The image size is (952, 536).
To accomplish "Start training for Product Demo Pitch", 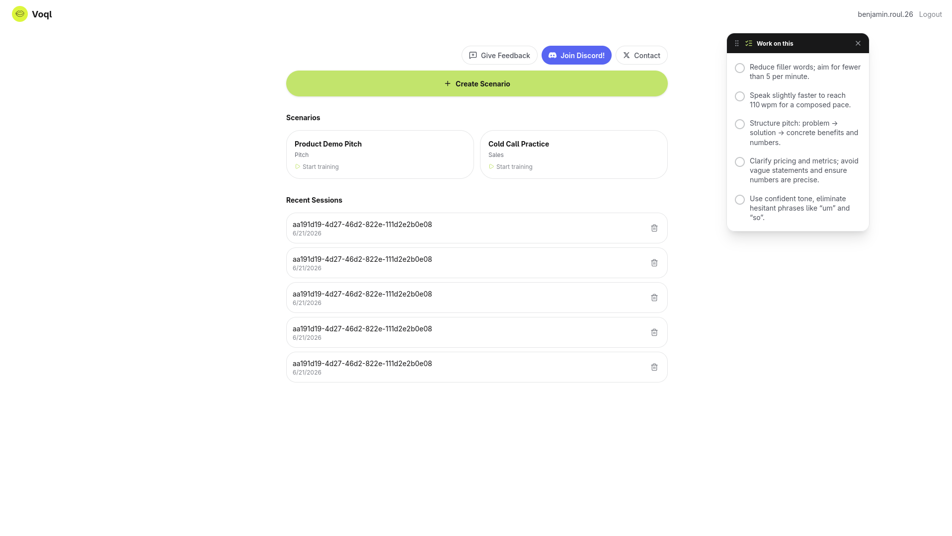I will tap(317, 167).
